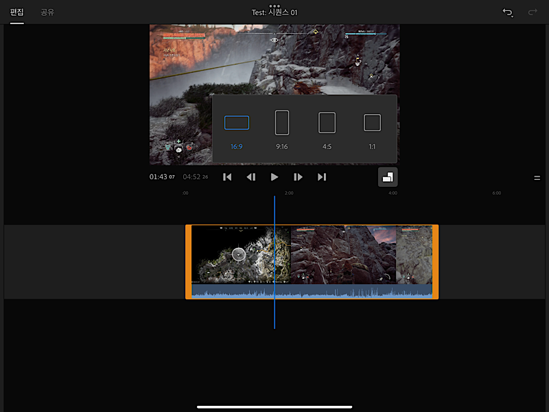Click current timecode 01:43
The image size is (549, 412).
tap(162, 177)
